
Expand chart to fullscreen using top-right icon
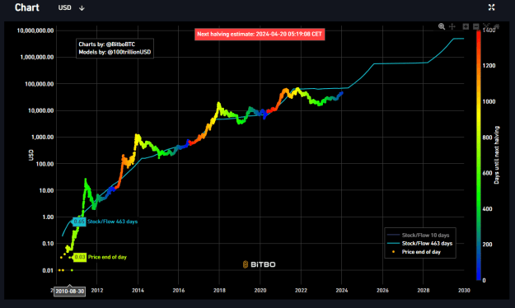(491, 7)
